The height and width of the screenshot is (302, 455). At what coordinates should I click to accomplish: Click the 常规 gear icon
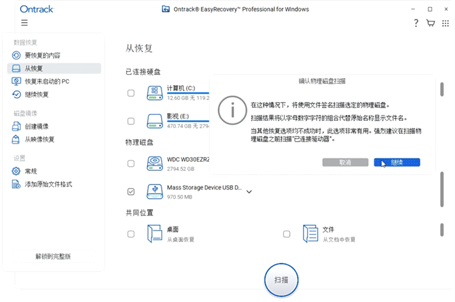[16, 171]
